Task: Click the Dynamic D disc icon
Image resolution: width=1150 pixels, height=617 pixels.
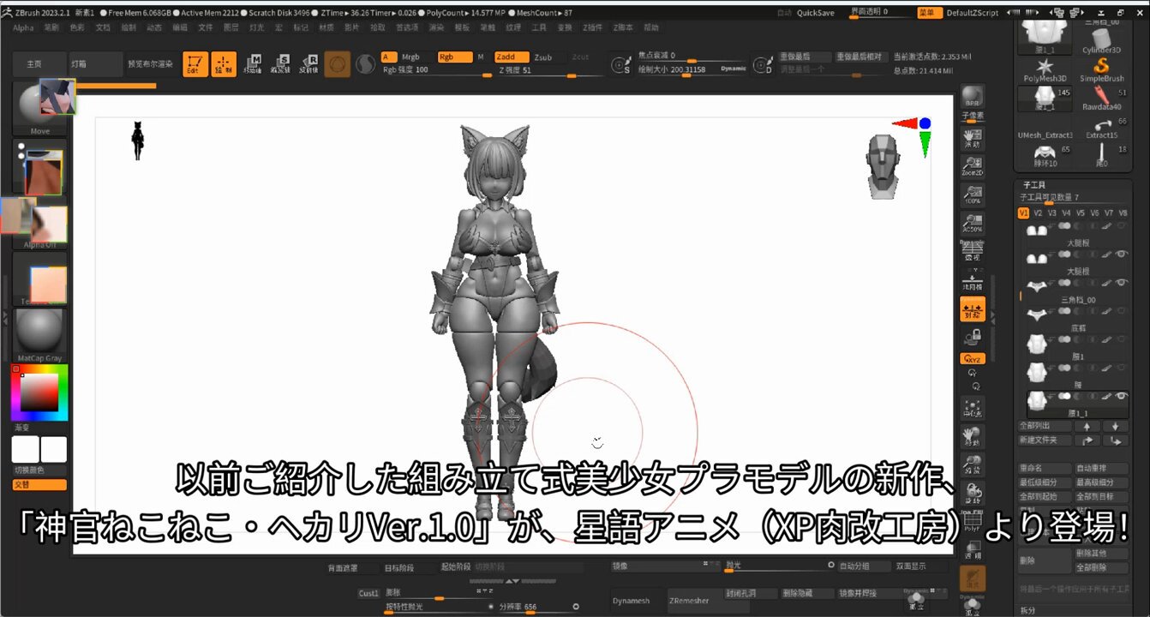Action: click(x=762, y=65)
